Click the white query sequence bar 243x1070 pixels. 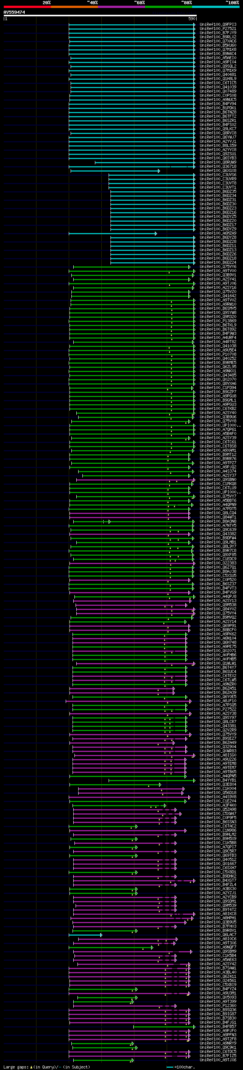pyautogui.click(x=100, y=15)
